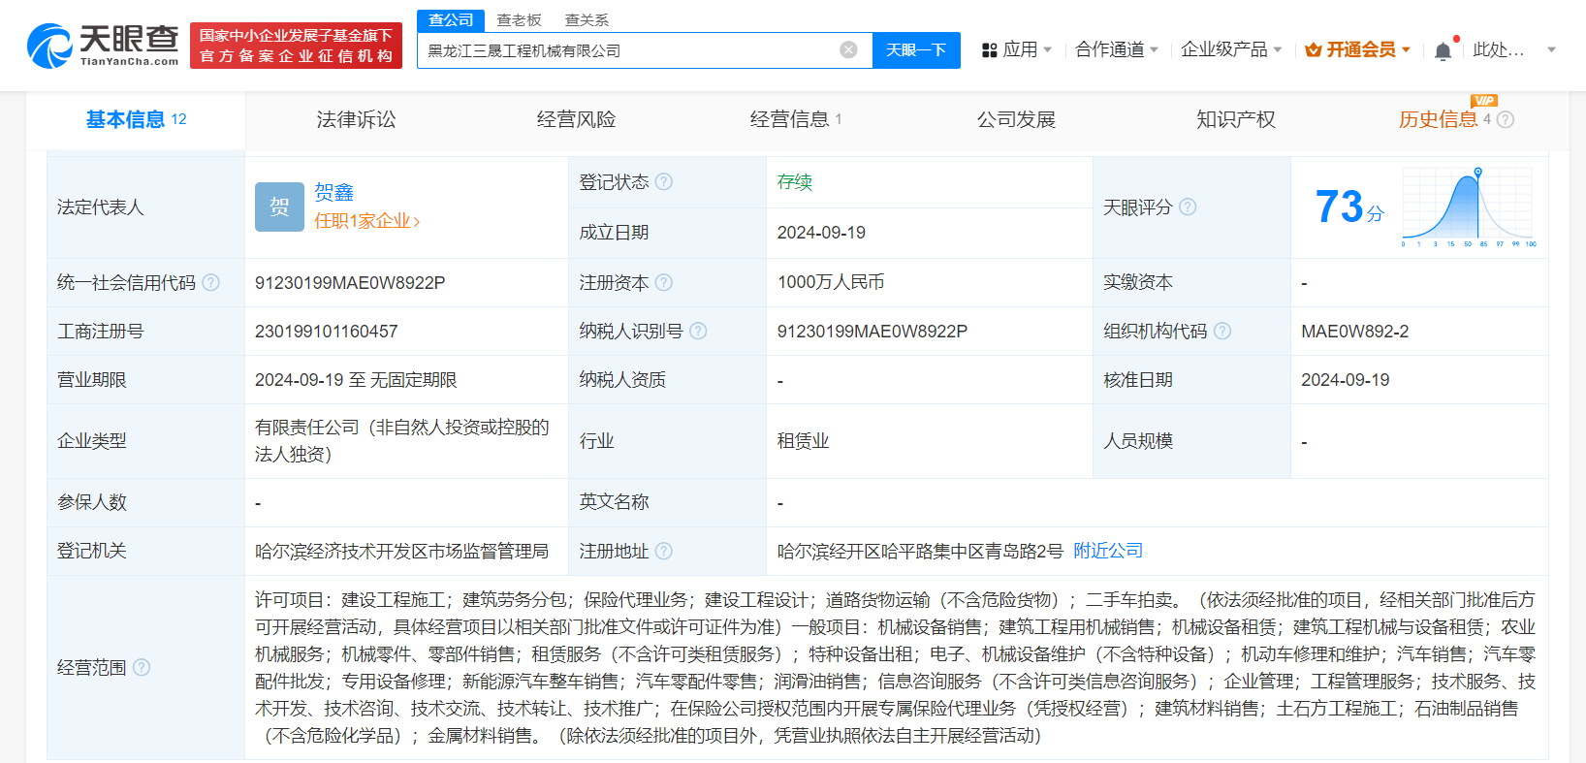Image resolution: width=1586 pixels, height=763 pixels.
Task: Open the 附近公司 link
Action: click(x=1108, y=551)
